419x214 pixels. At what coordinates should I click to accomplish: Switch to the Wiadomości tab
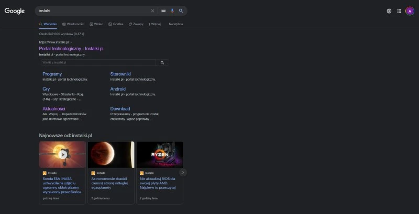coord(73,24)
